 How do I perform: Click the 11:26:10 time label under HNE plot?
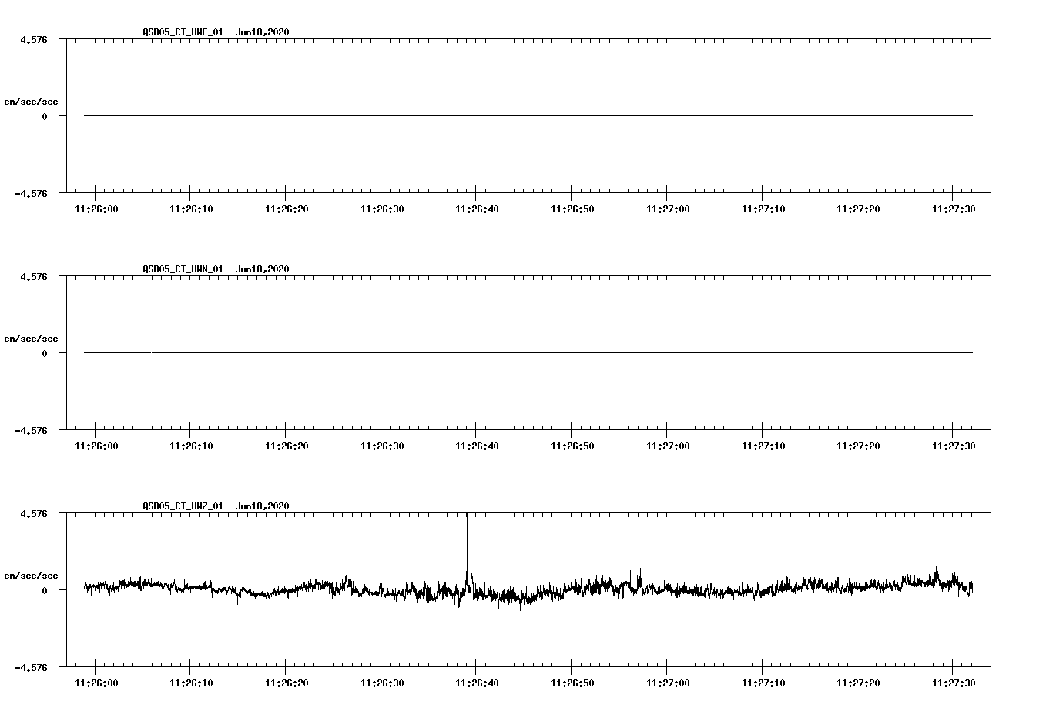(x=191, y=209)
